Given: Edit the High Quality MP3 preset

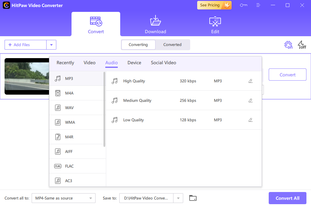Looking at the screenshot, I should click(250, 81).
